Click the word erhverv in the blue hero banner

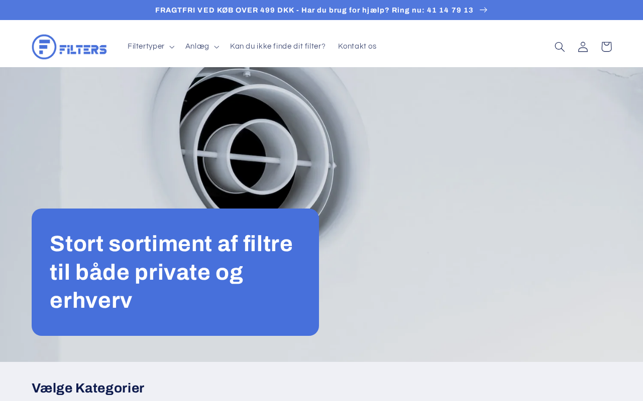(x=91, y=301)
